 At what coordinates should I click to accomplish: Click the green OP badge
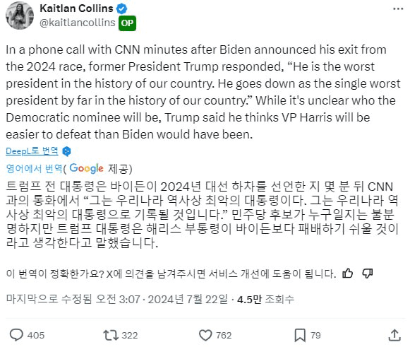127,23
